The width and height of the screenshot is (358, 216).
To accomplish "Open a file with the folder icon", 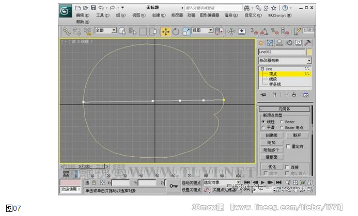I will [85, 8].
